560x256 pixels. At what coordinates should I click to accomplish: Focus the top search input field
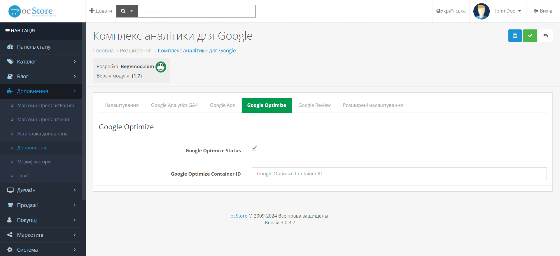(197, 11)
